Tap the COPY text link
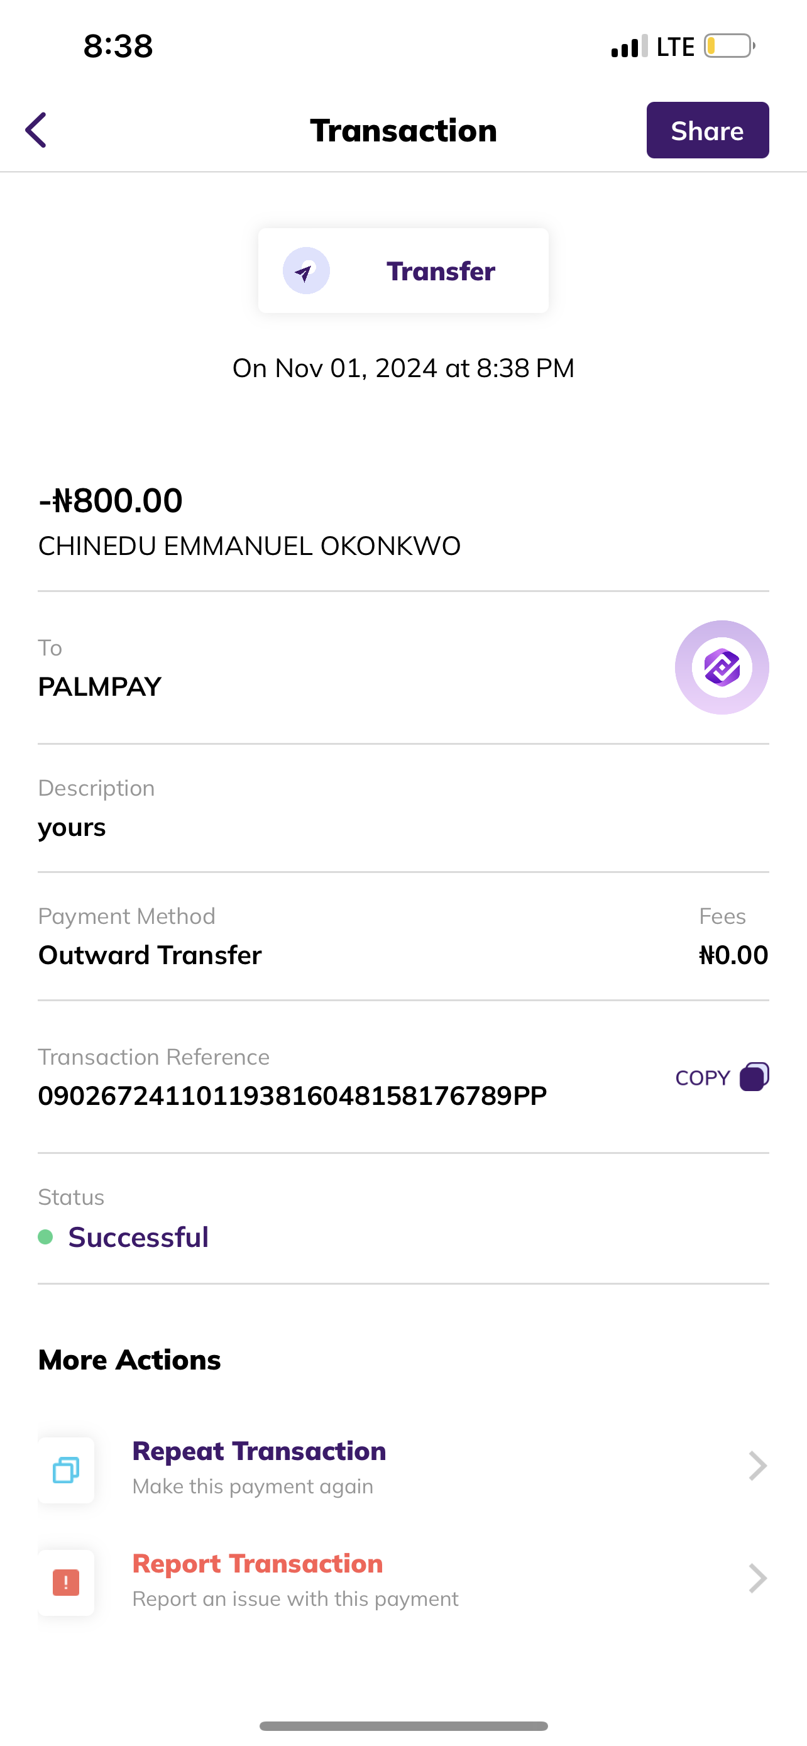This screenshot has width=807, height=1746. (703, 1078)
